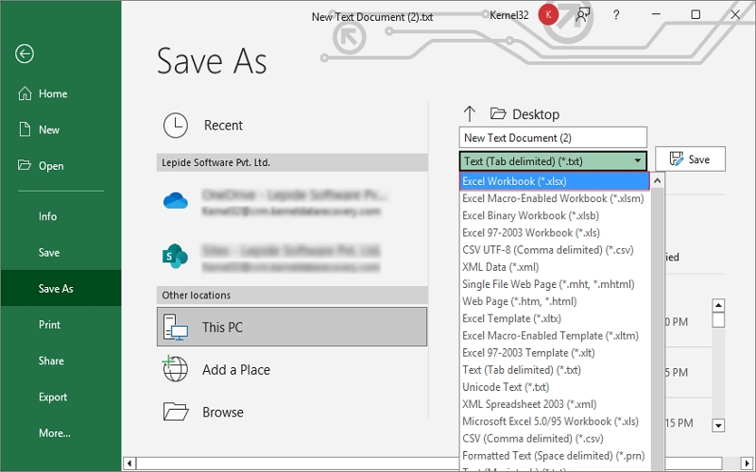Click Browse to open folder dialog

pos(292,412)
